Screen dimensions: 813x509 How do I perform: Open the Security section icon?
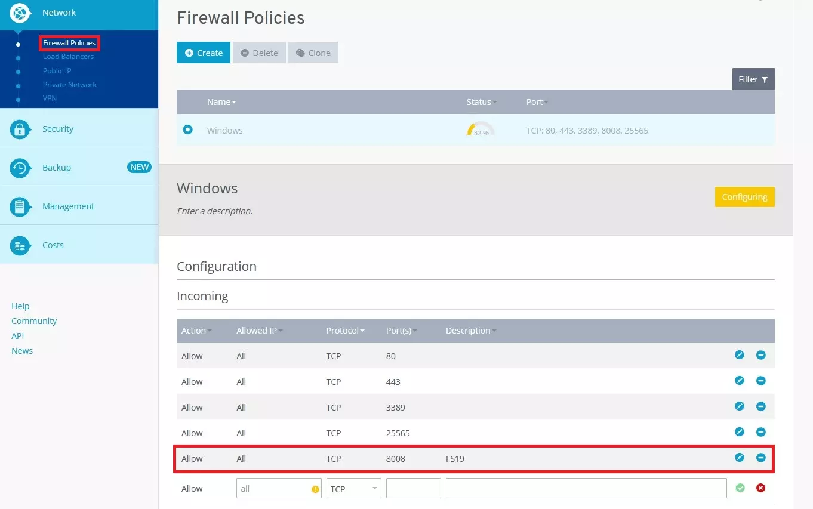coord(20,129)
